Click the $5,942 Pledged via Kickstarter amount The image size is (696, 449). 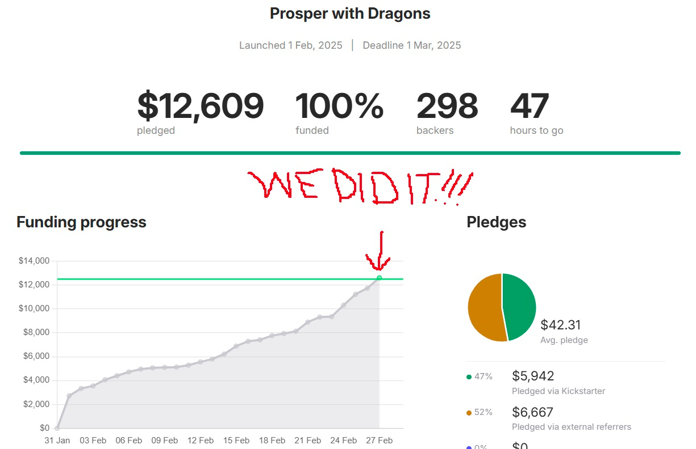coord(532,376)
